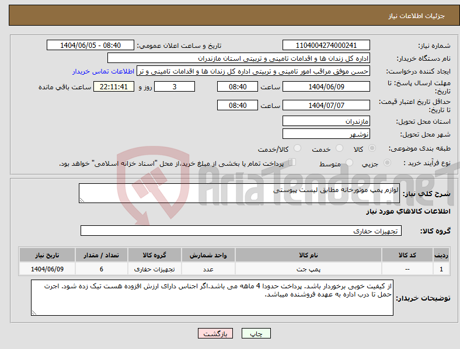Click the شهر محل تحویل field نوشهر

pyautogui.click(x=326, y=134)
